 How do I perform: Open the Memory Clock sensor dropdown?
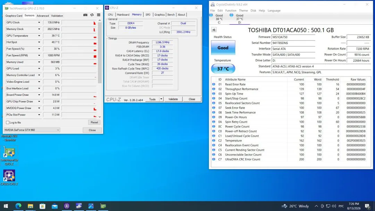(x=39, y=29)
